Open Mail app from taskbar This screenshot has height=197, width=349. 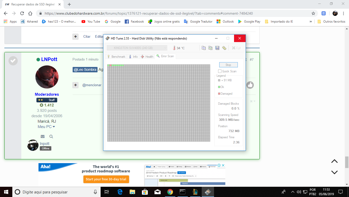pyautogui.click(x=157, y=192)
